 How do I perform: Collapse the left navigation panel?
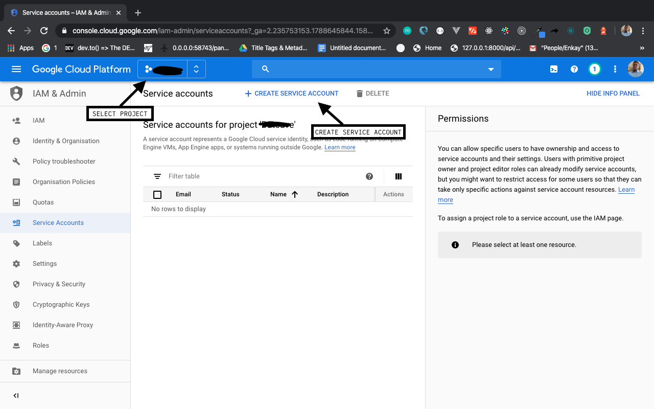click(15, 395)
